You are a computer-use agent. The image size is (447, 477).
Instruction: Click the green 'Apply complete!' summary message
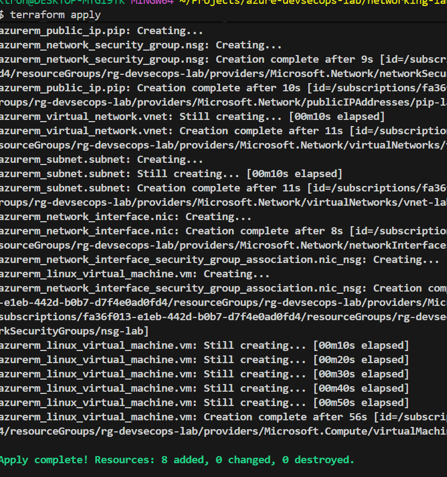pyautogui.click(x=177, y=459)
